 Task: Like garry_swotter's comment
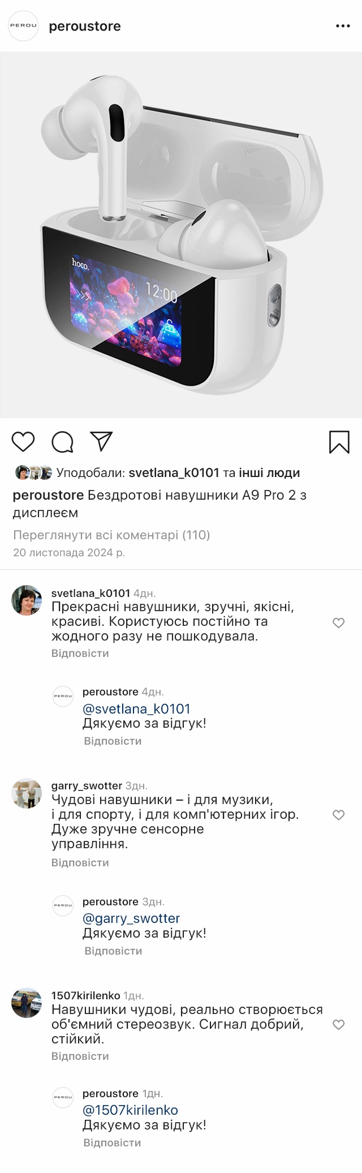[338, 815]
